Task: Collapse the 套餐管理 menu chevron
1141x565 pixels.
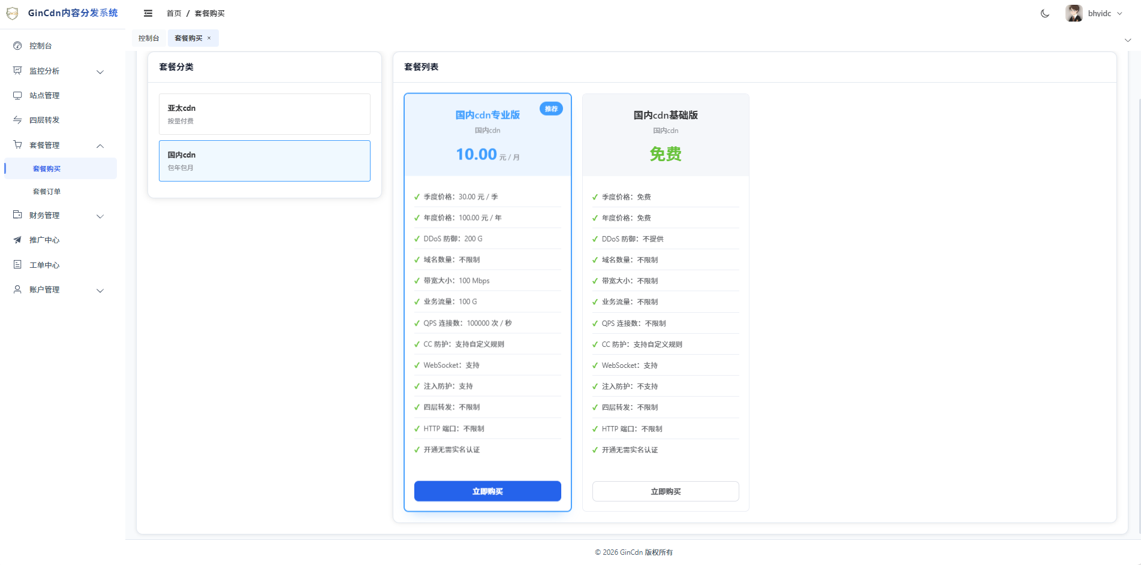Action: [100, 146]
